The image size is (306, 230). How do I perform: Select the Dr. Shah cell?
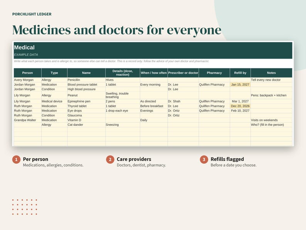[183, 101]
